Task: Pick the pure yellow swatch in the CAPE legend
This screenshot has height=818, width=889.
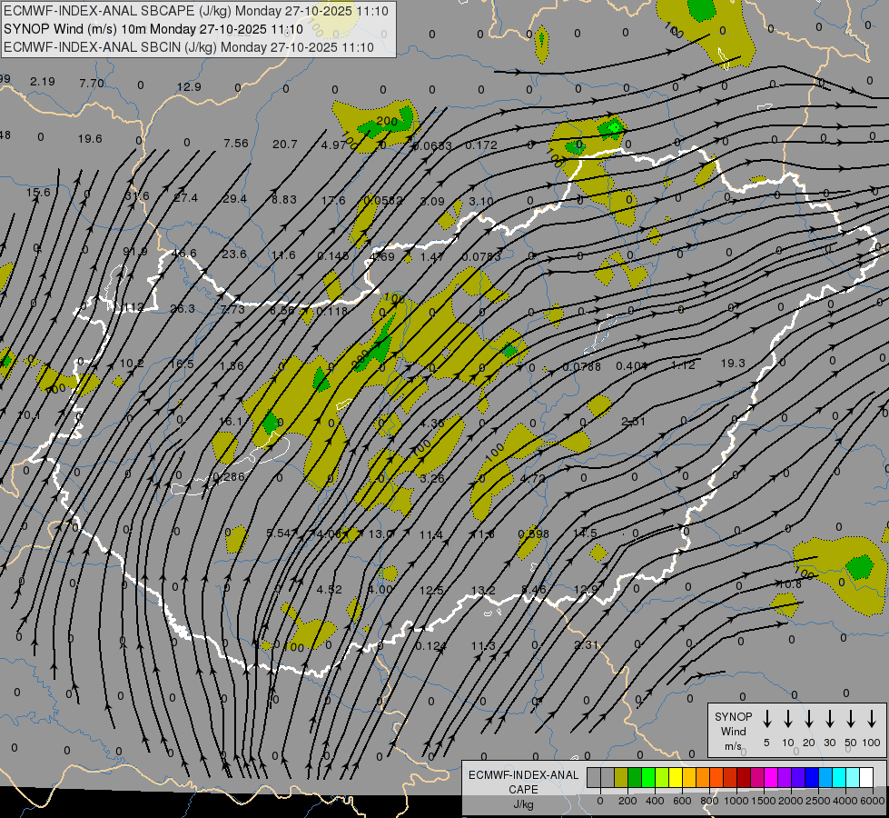Action: [x=676, y=778]
